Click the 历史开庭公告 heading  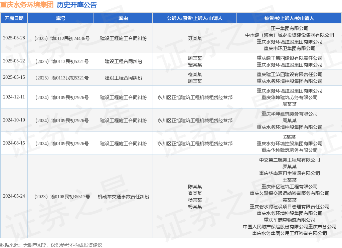click(77, 5)
